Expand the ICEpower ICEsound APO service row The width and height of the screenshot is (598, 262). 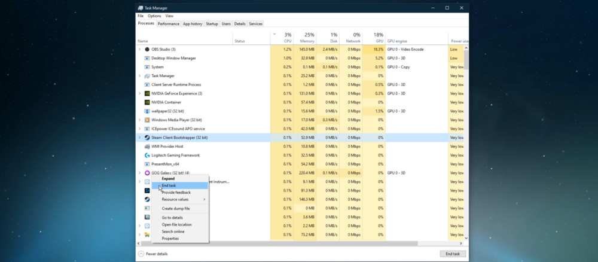[140, 129]
